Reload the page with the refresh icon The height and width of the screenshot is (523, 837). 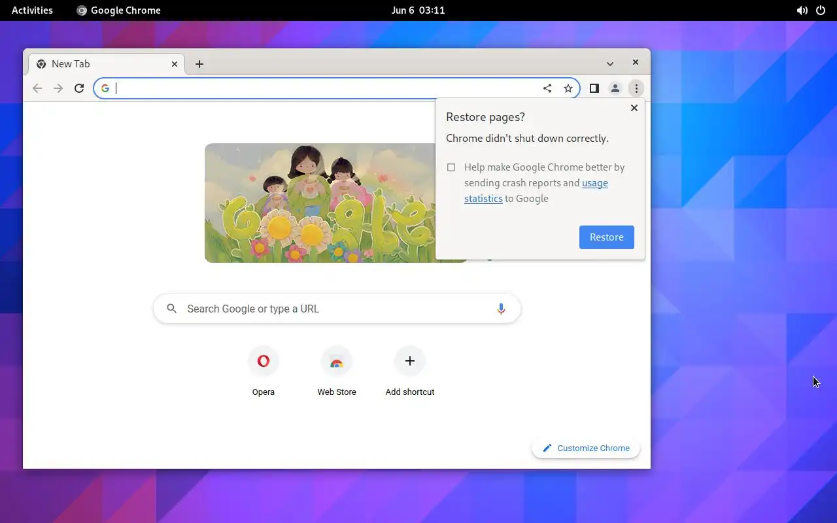(x=79, y=88)
